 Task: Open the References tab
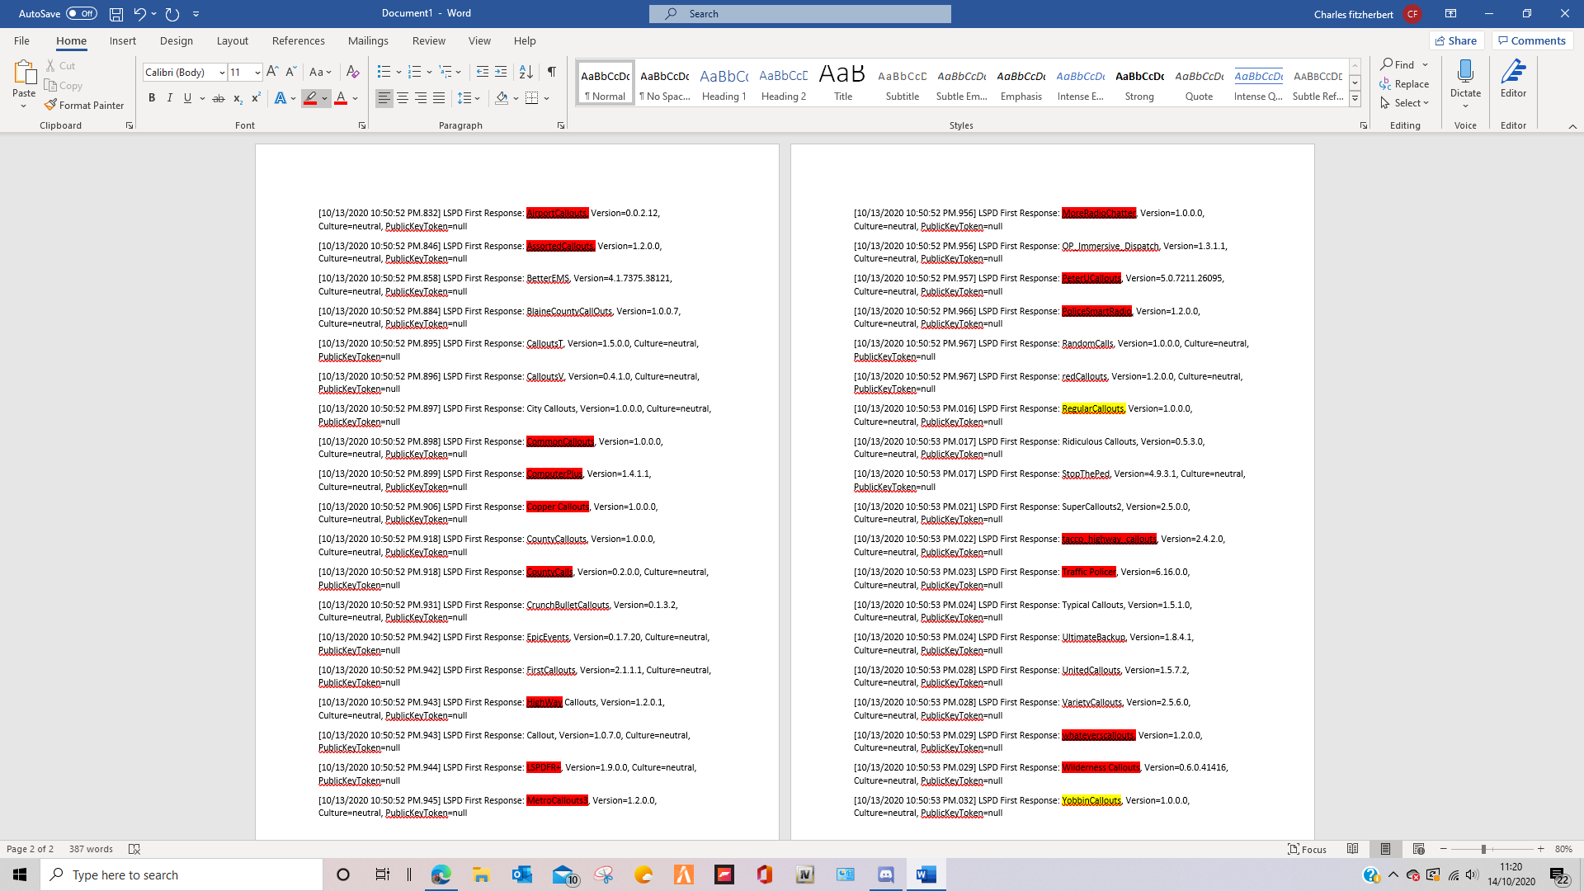[298, 40]
